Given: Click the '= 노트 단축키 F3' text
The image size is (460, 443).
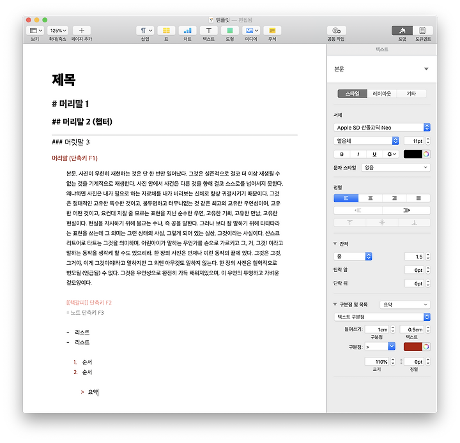Looking at the screenshot, I should tap(85, 313).
